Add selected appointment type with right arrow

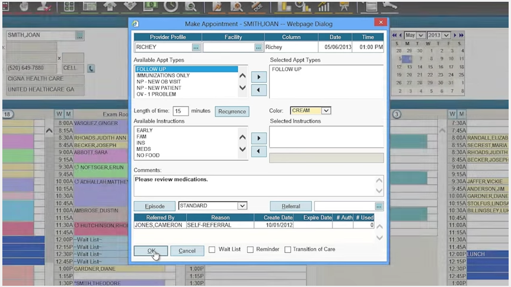pyautogui.click(x=258, y=77)
